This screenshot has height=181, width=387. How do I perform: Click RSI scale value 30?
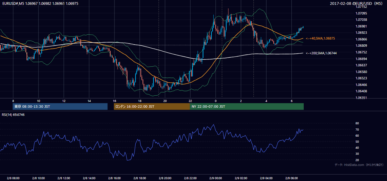coord(357,154)
